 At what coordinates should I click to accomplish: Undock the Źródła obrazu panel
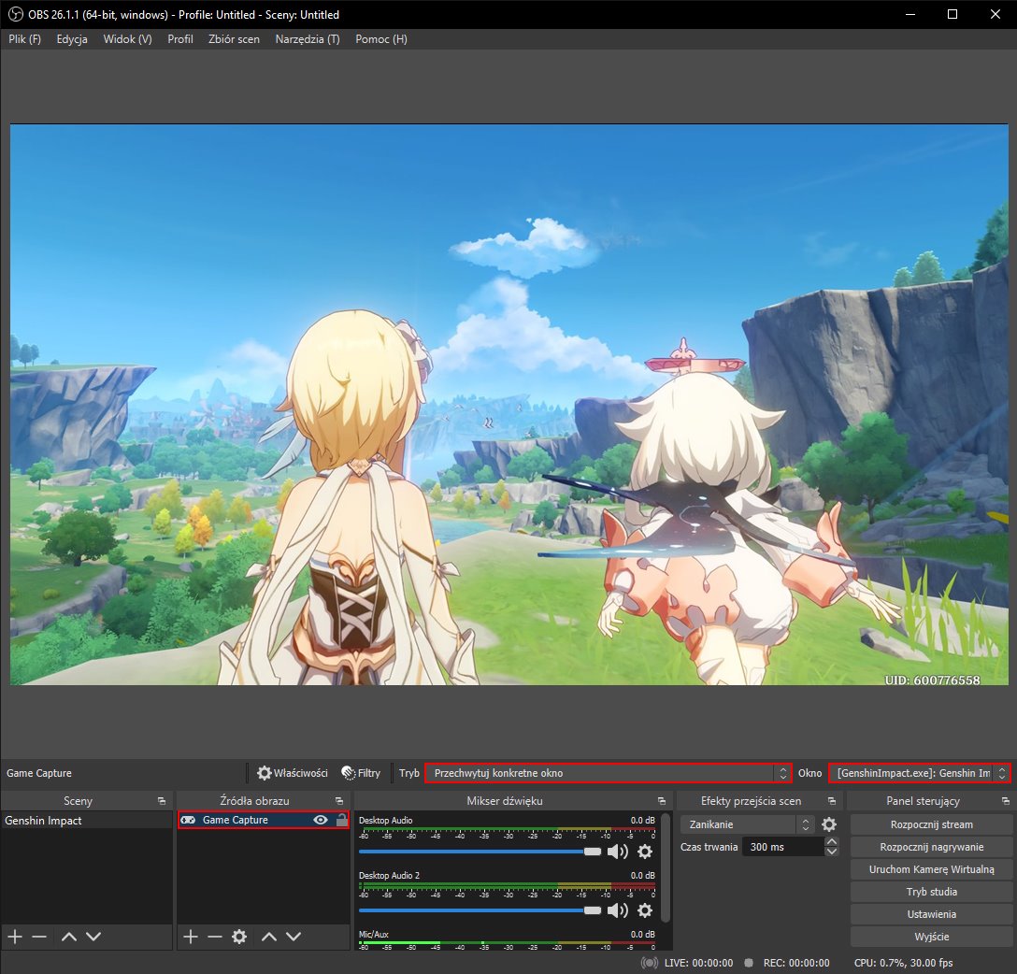[338, 801]
